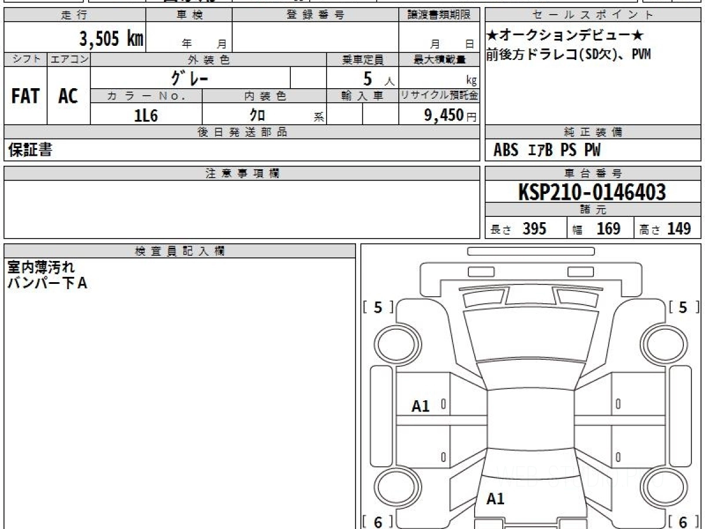Click the セールスポイント heading

click(593, 15)
